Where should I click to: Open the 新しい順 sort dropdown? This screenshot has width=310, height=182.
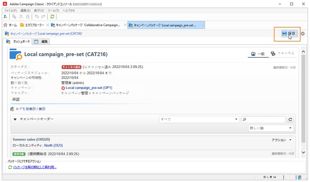[271, 128]
